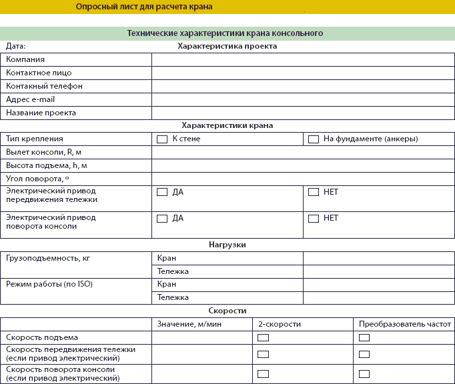The image size is (455, 384).
Task: Click the "Нагрузки" section heading
Action: 227,245
